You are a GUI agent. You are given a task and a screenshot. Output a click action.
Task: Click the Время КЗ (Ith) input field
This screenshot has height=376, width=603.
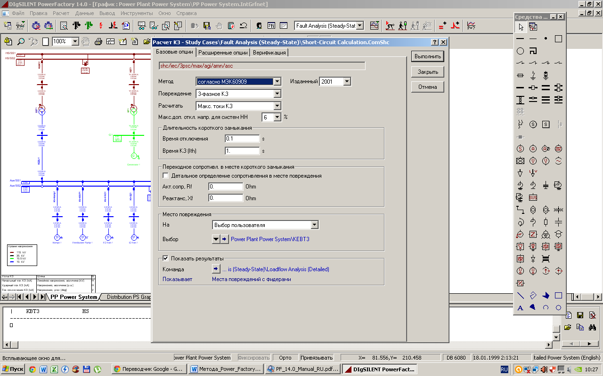coord(242,151)
